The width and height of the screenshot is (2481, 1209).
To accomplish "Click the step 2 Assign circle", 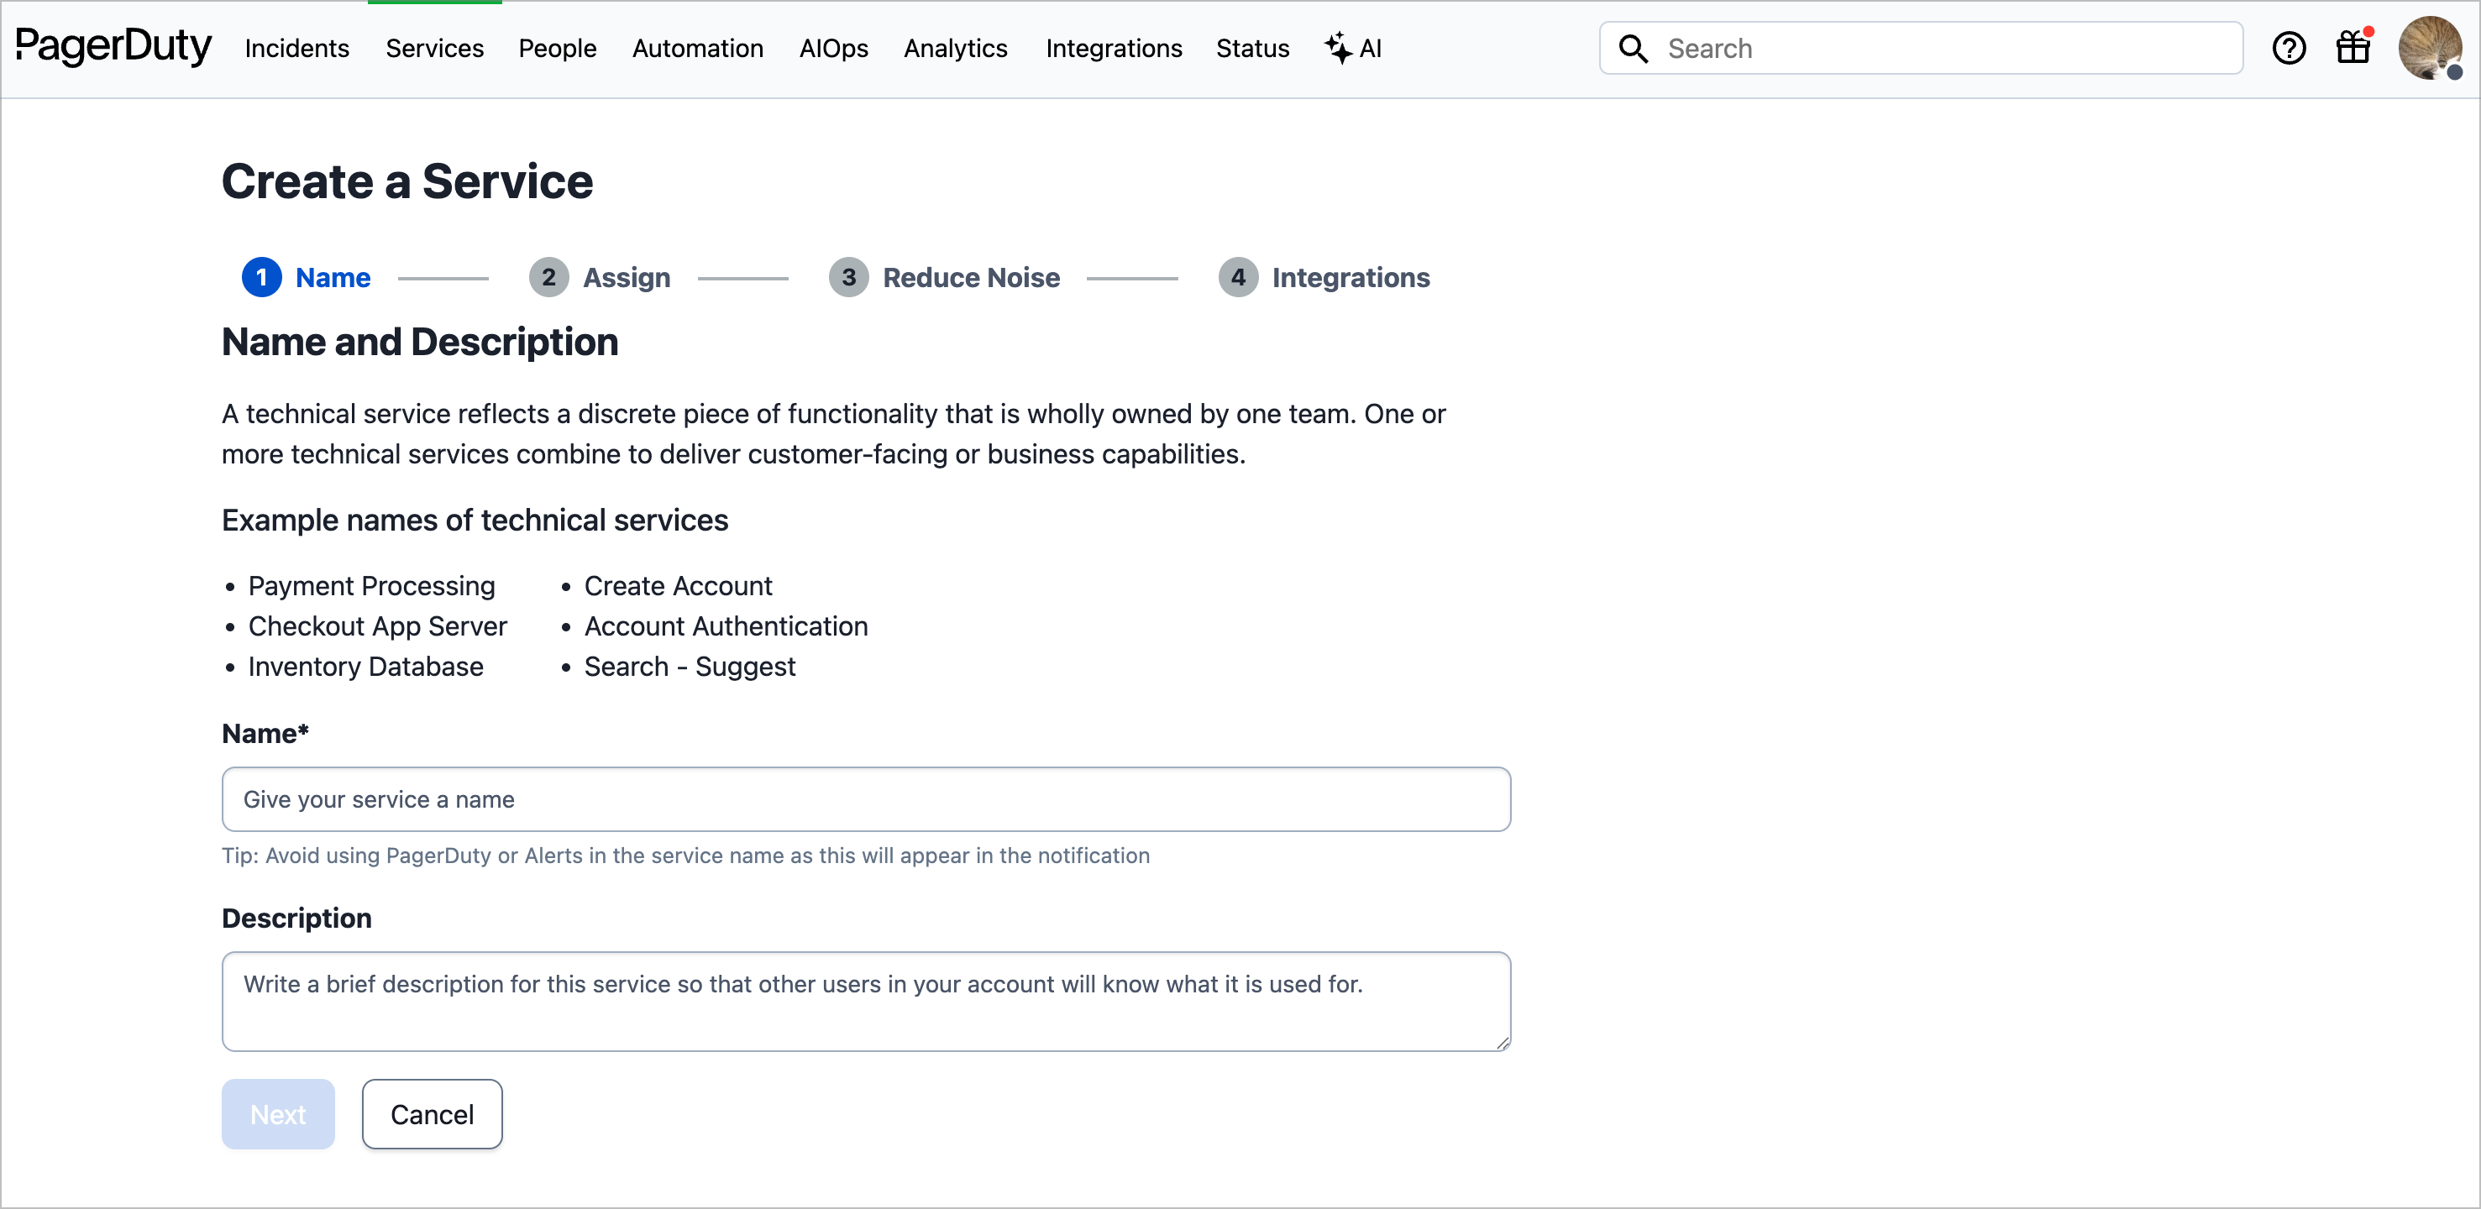I will [x=548, y=277].
